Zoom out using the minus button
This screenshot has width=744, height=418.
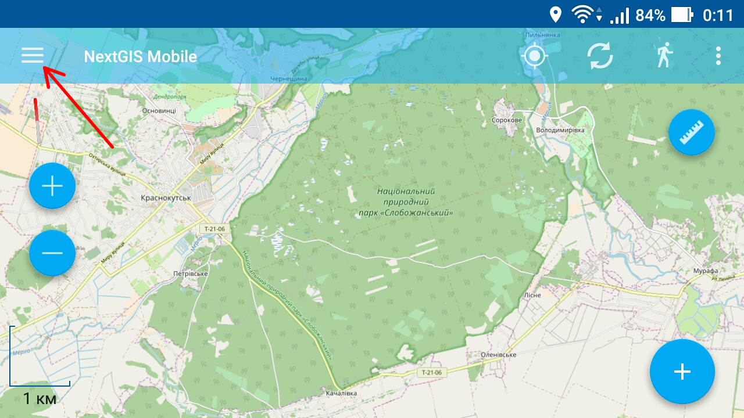(x=52, y=253)
